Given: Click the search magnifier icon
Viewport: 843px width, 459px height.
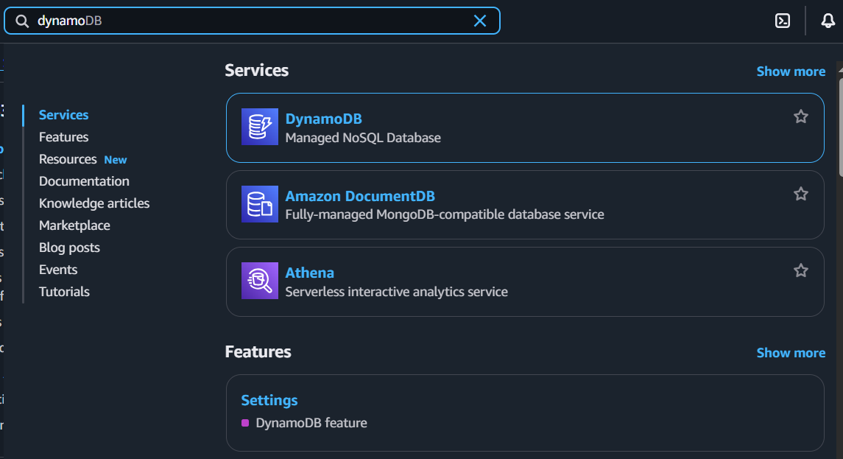Looking at the screenshot, I should (22, 21).
